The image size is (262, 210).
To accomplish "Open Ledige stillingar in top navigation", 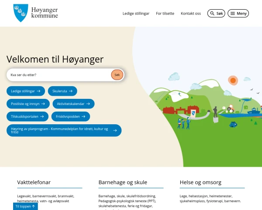I will click(x=136, y=14).
